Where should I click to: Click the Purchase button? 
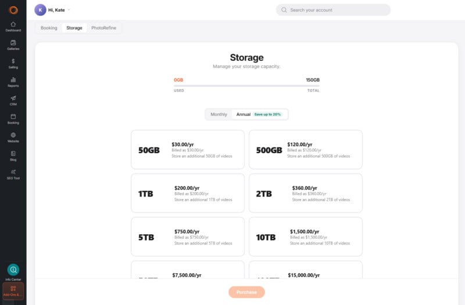pyautogui.click(x=246, y=292)
